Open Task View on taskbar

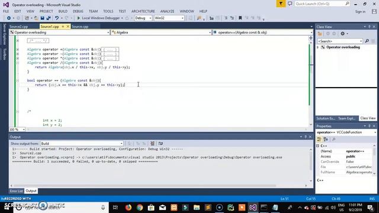pos(115,208)
